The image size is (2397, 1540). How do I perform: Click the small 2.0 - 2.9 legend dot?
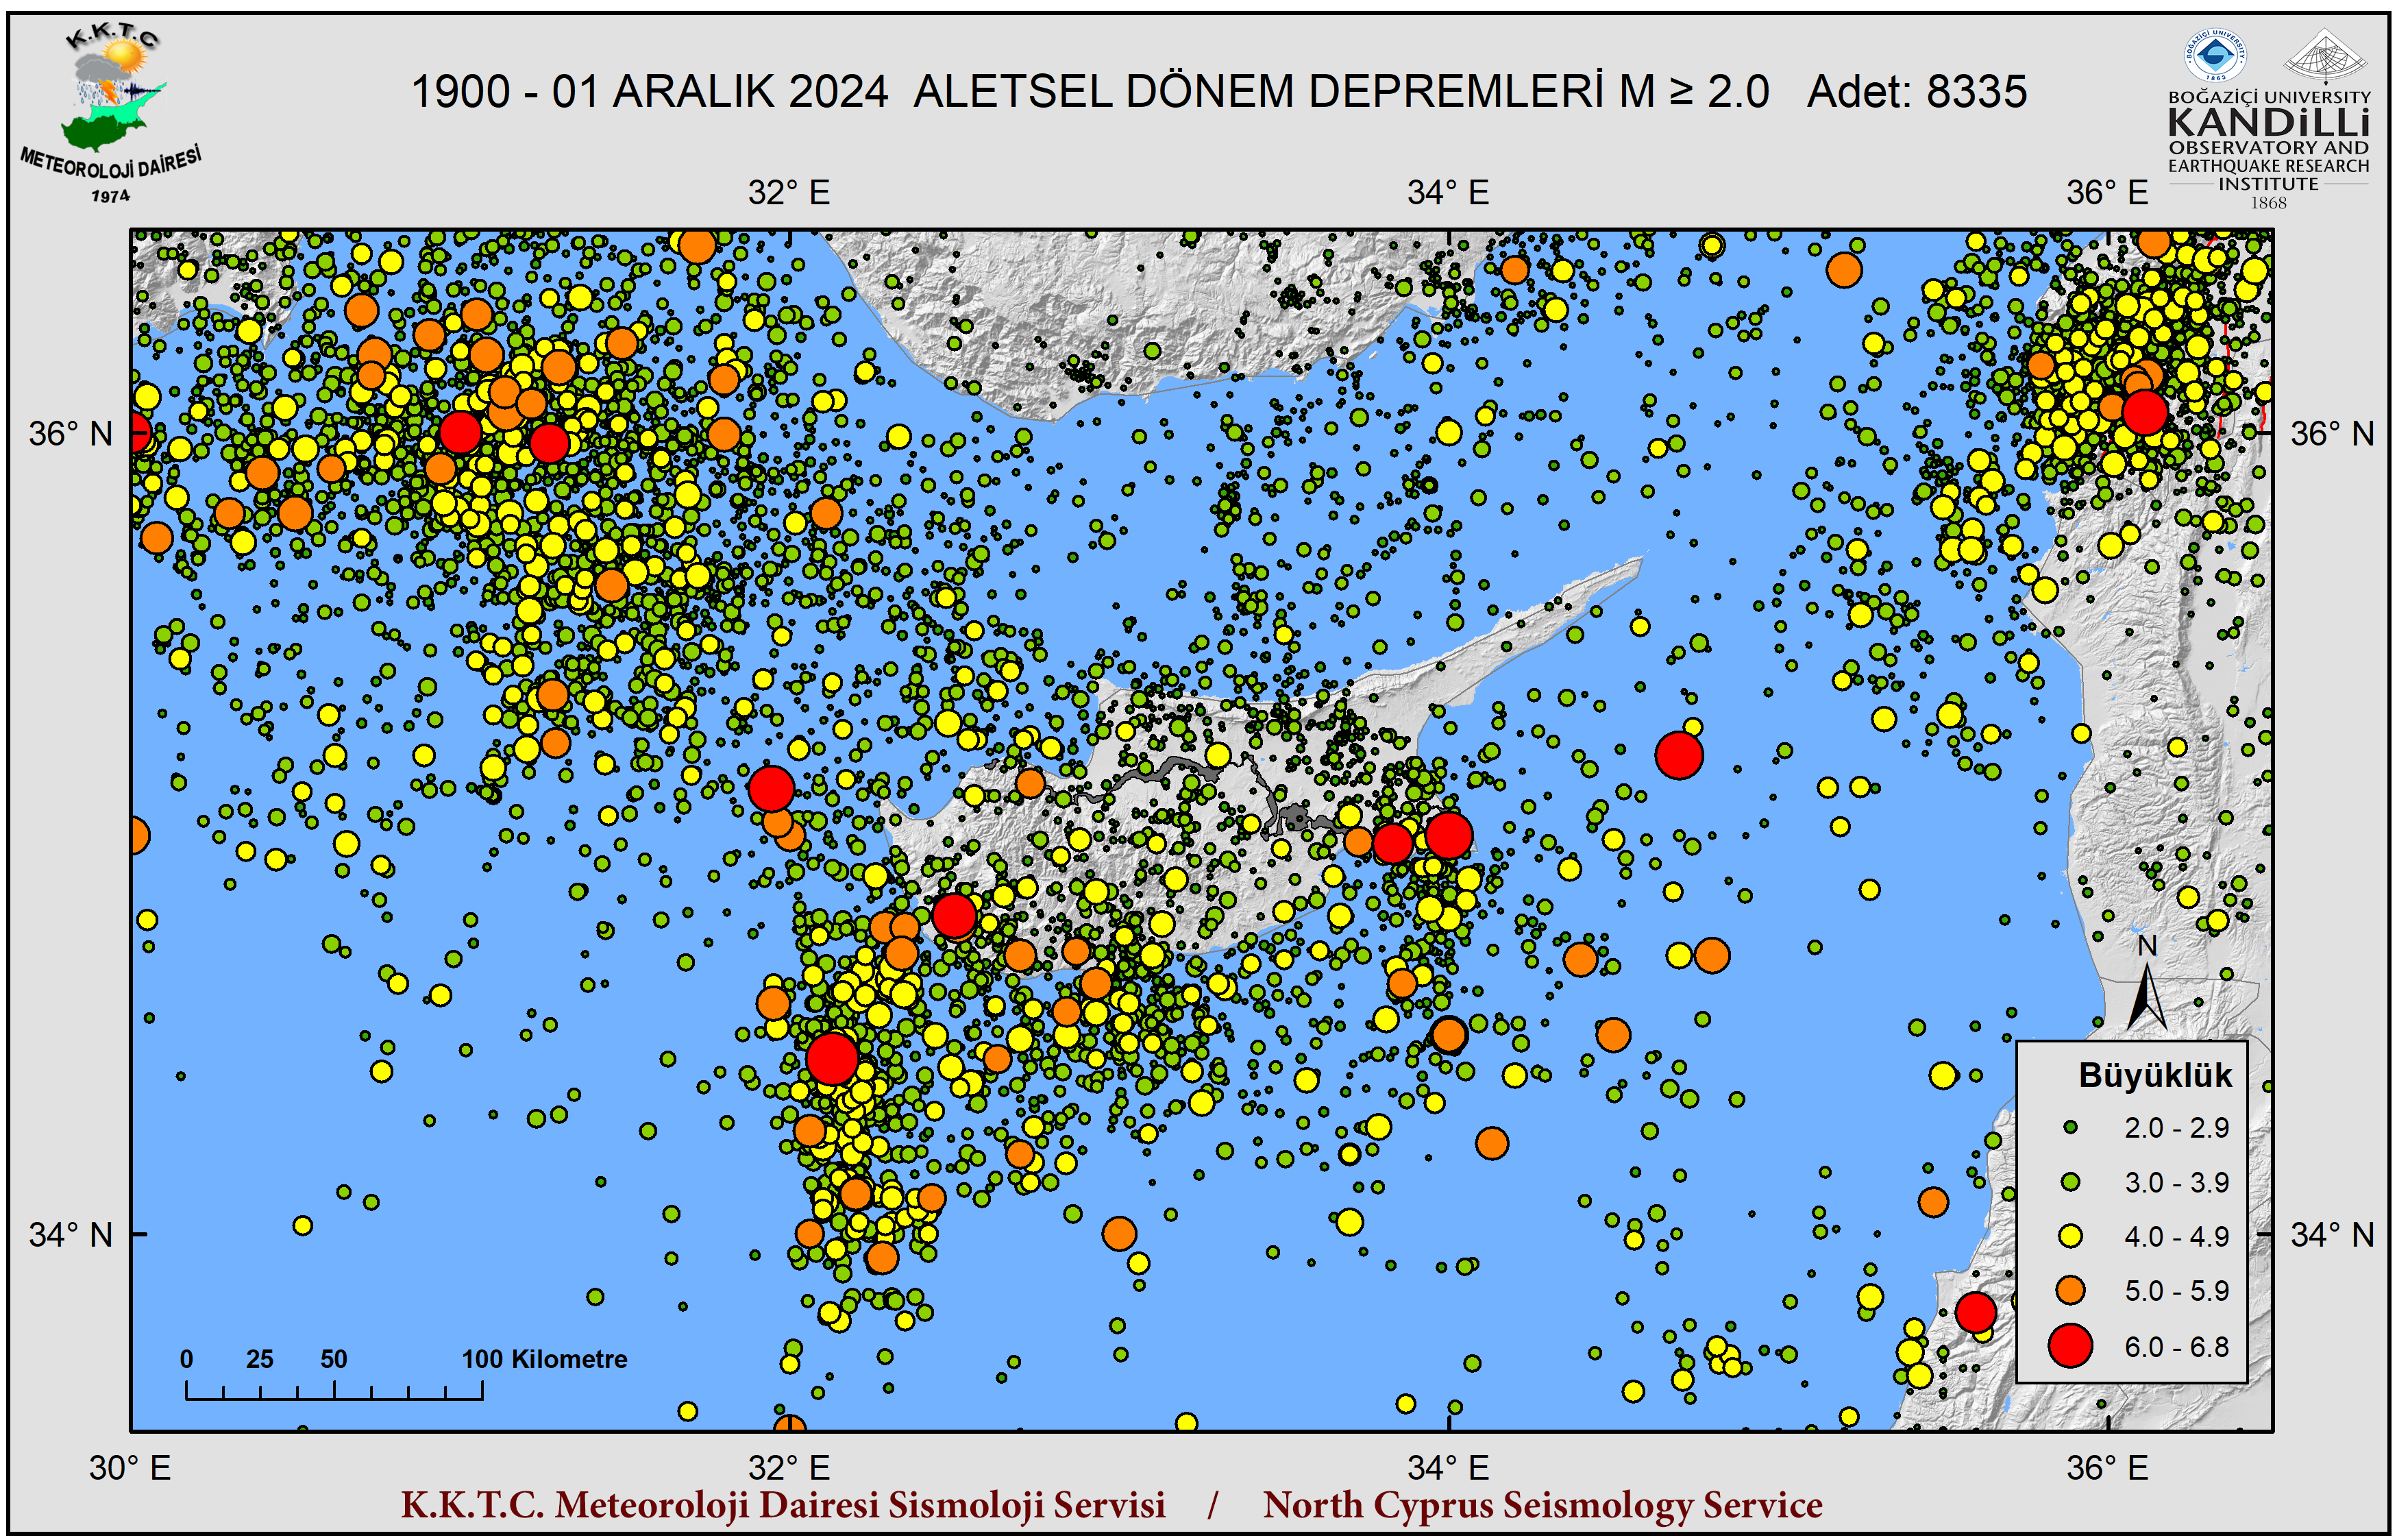2070,1127
